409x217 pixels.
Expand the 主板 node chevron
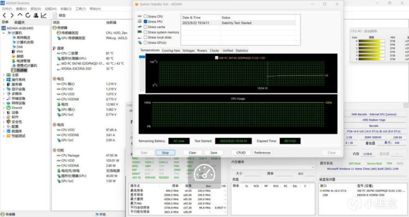(x=3, y=75)
